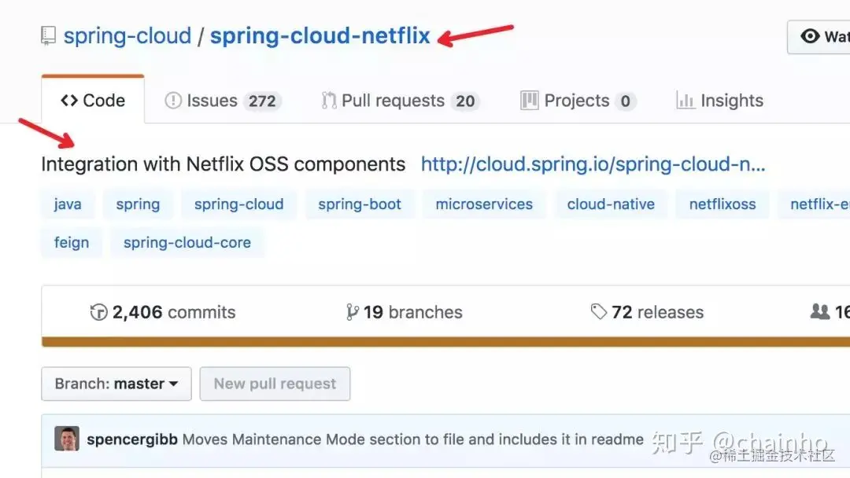Open the Projects tab

click(578, 101)
